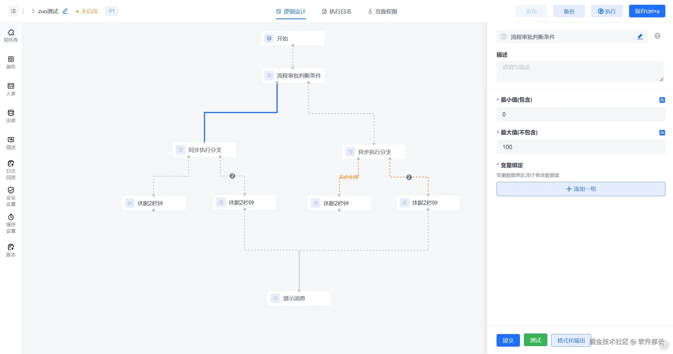Click pencil icon next to zuo测试
This screenshot has width=673, height=354.
(65, 11)
